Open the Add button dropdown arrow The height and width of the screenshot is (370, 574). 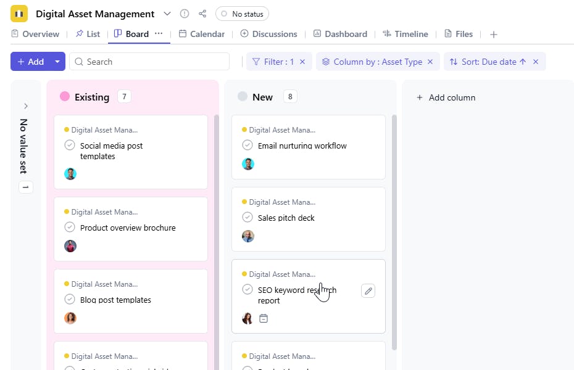[57, 62]
